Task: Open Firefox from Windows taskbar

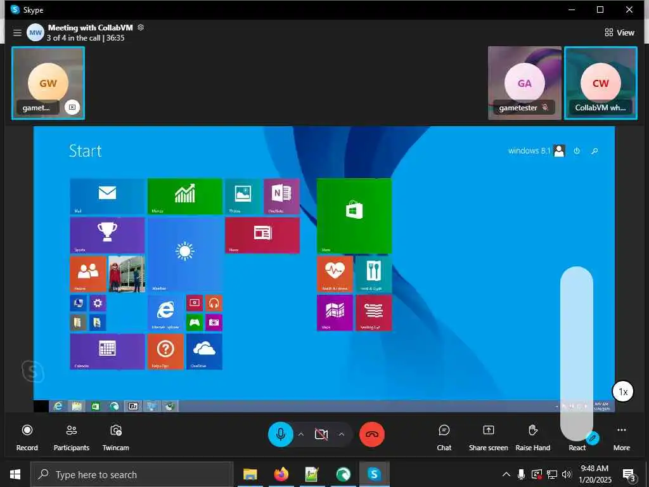Action: [x=281, y=474]
